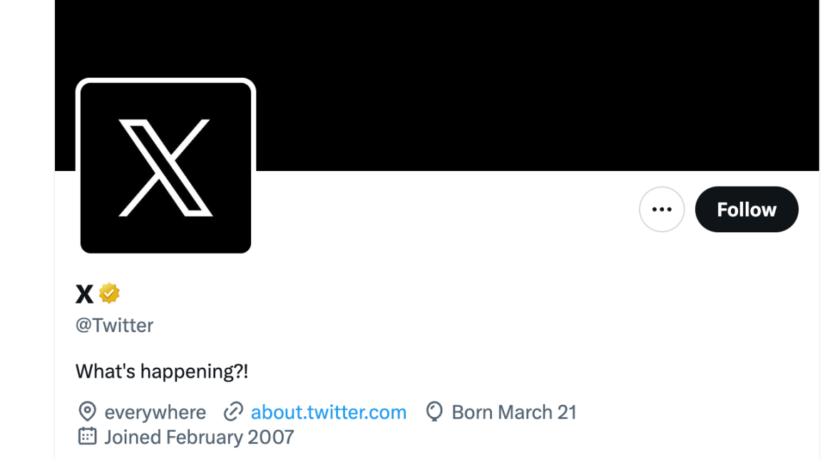This screenshot has height=459, width=830.
Task: Click the white X glyph inside avatar
Action: coord(165,167)
